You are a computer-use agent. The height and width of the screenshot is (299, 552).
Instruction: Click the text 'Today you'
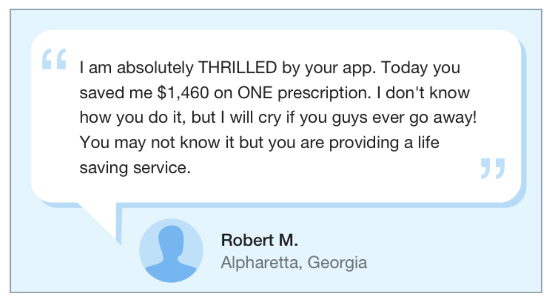click(421, 68)
